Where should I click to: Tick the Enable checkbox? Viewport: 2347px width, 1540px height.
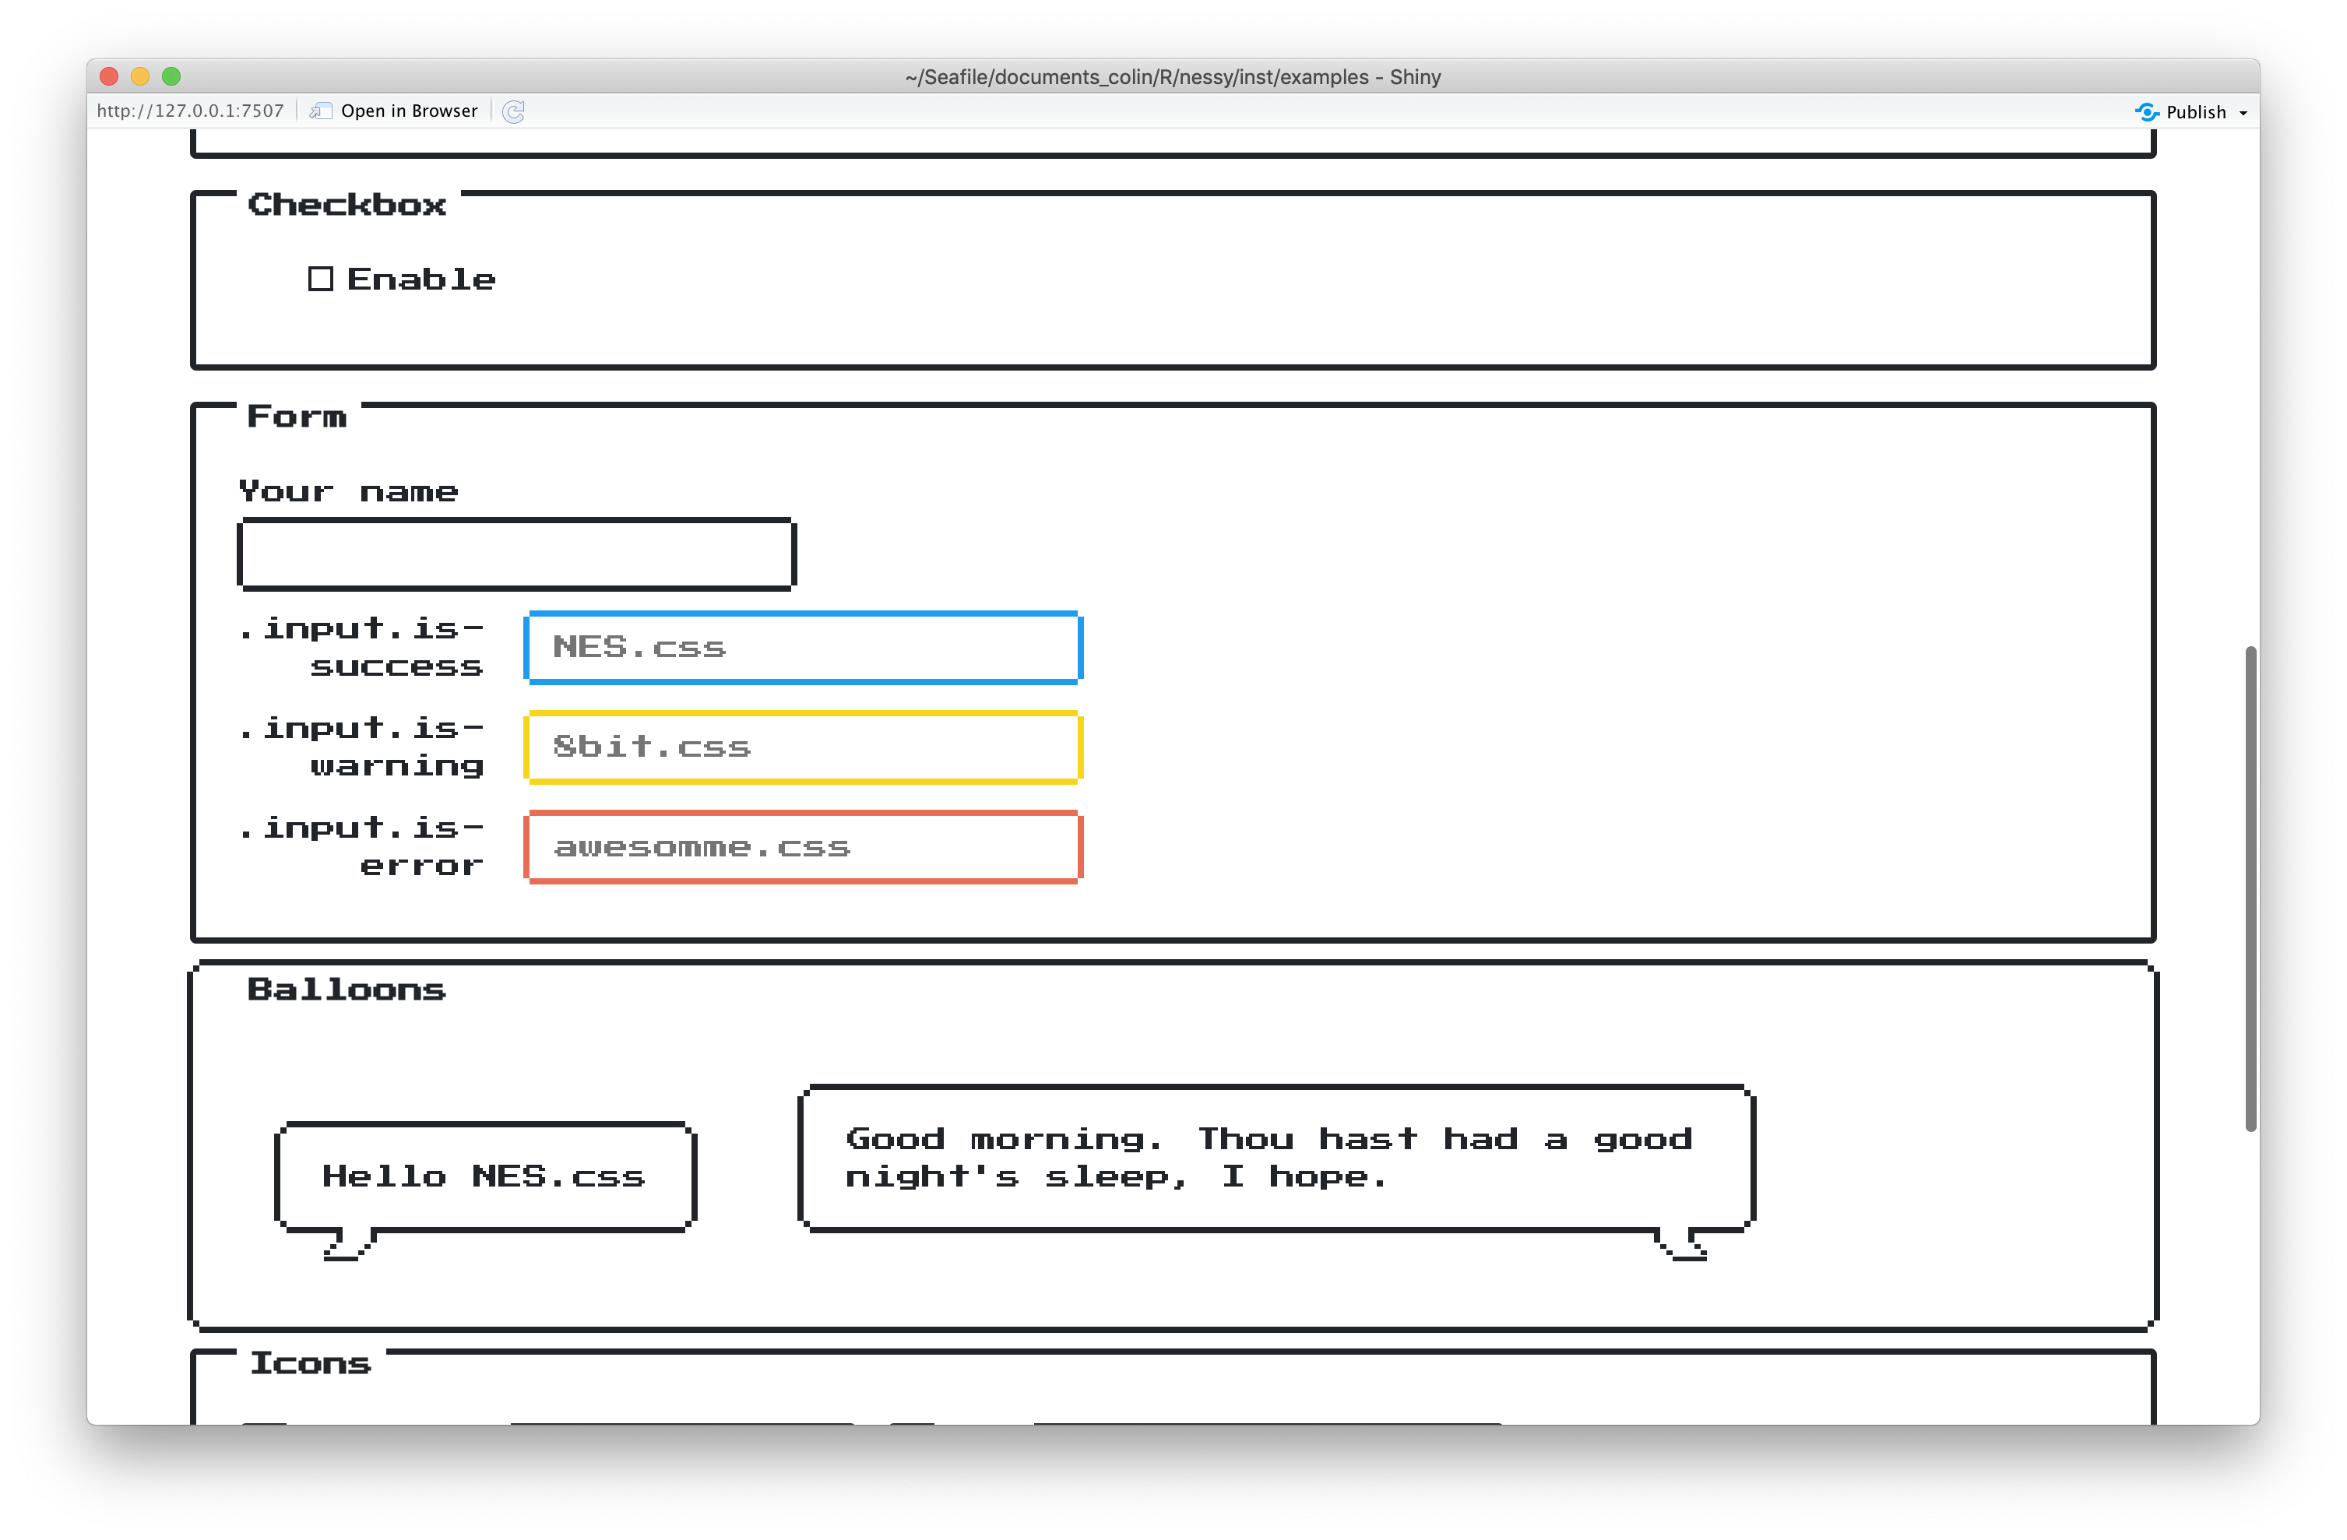[321, 279]
